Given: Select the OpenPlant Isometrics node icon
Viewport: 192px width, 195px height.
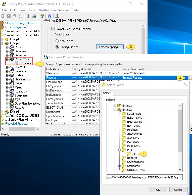Looking at the screenshot, I should (12, 104).
